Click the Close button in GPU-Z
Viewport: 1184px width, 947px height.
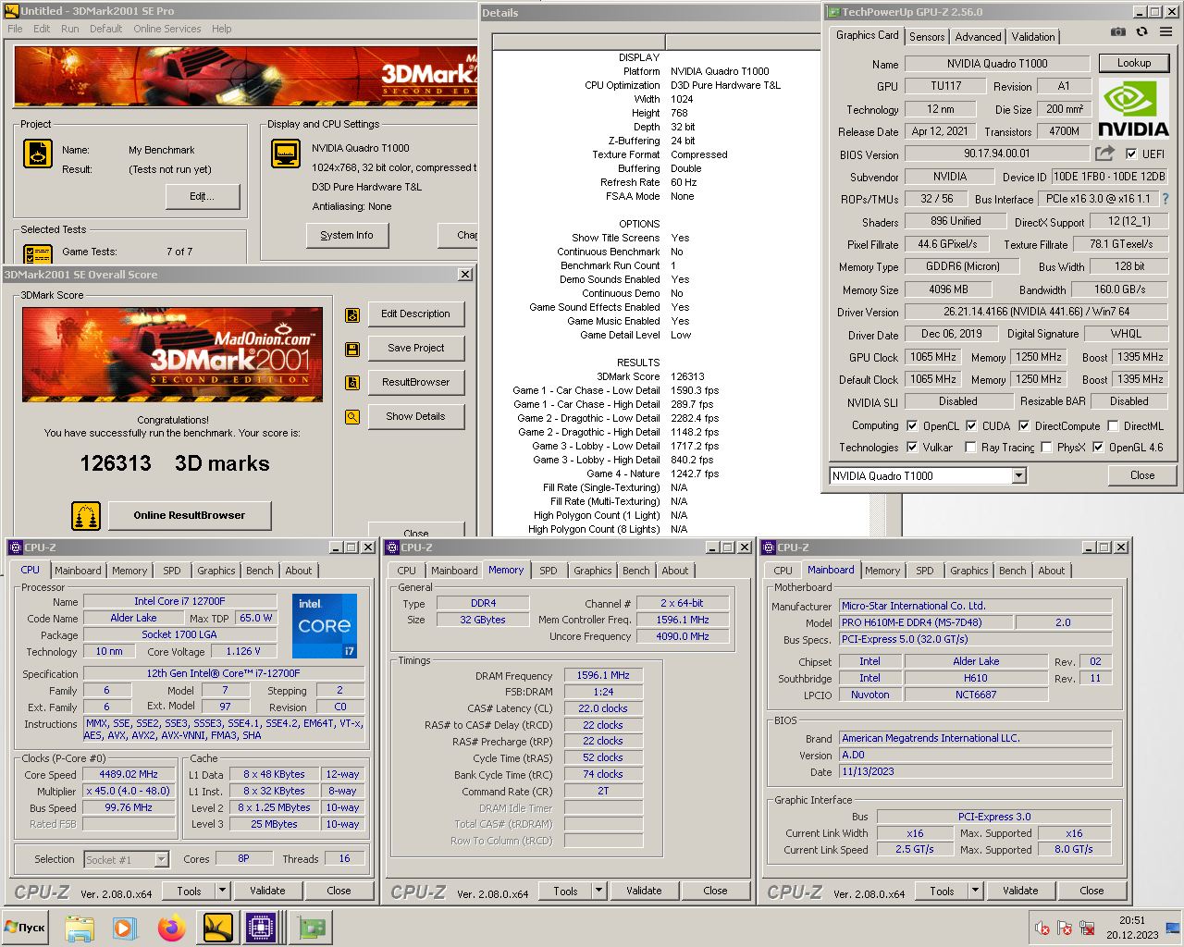coord(1142,475)
